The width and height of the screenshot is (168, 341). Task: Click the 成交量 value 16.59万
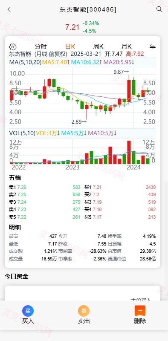[49, 259]
